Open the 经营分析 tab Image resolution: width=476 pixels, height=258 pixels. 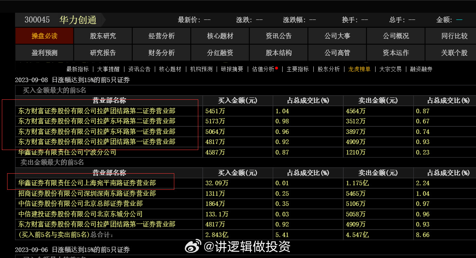162,36
